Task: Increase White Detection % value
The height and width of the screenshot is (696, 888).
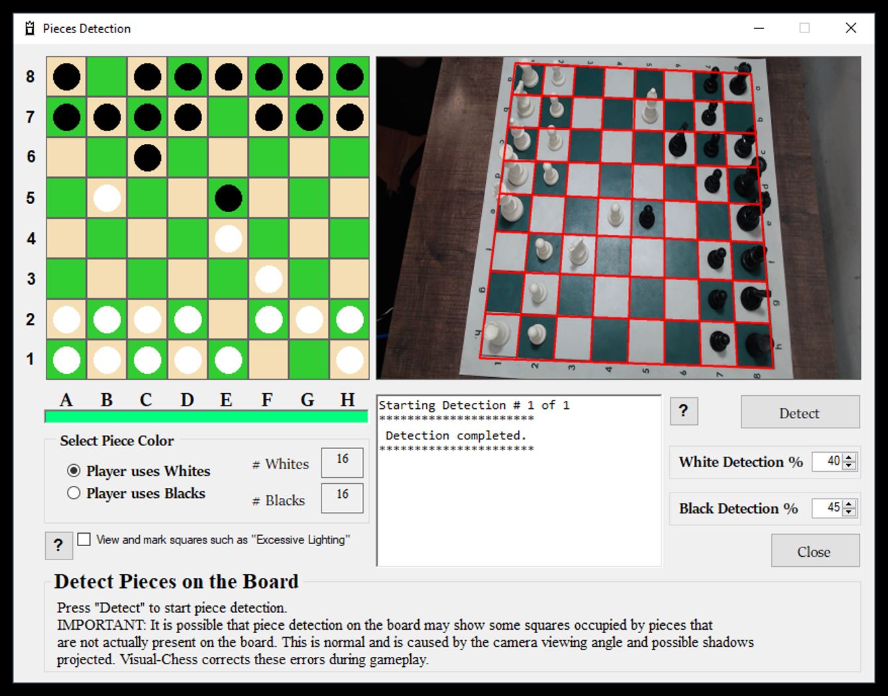Action: 849,457
